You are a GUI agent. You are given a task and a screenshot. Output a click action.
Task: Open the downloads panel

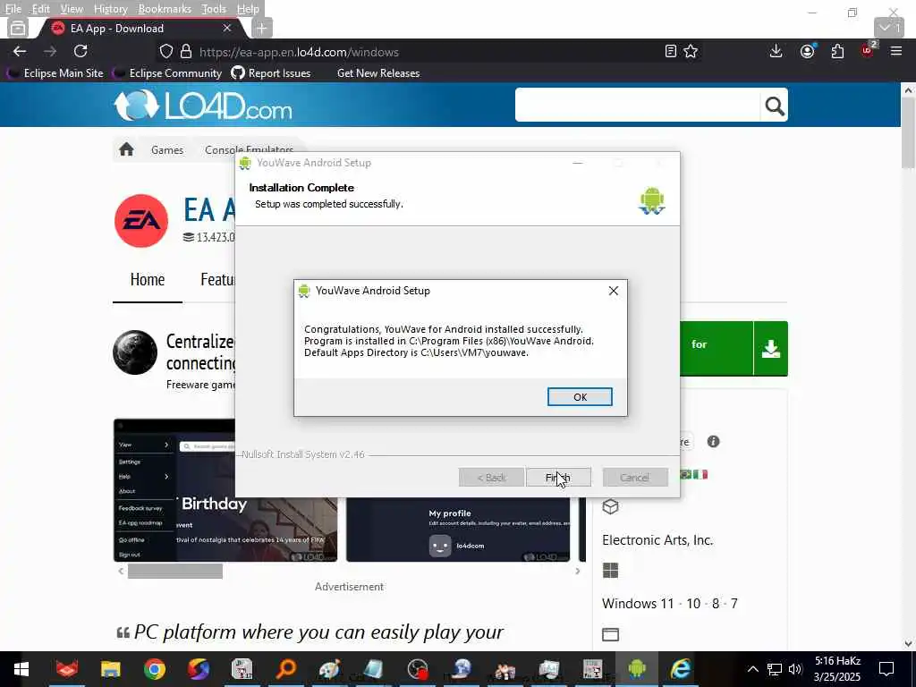(x=776, y=51)
